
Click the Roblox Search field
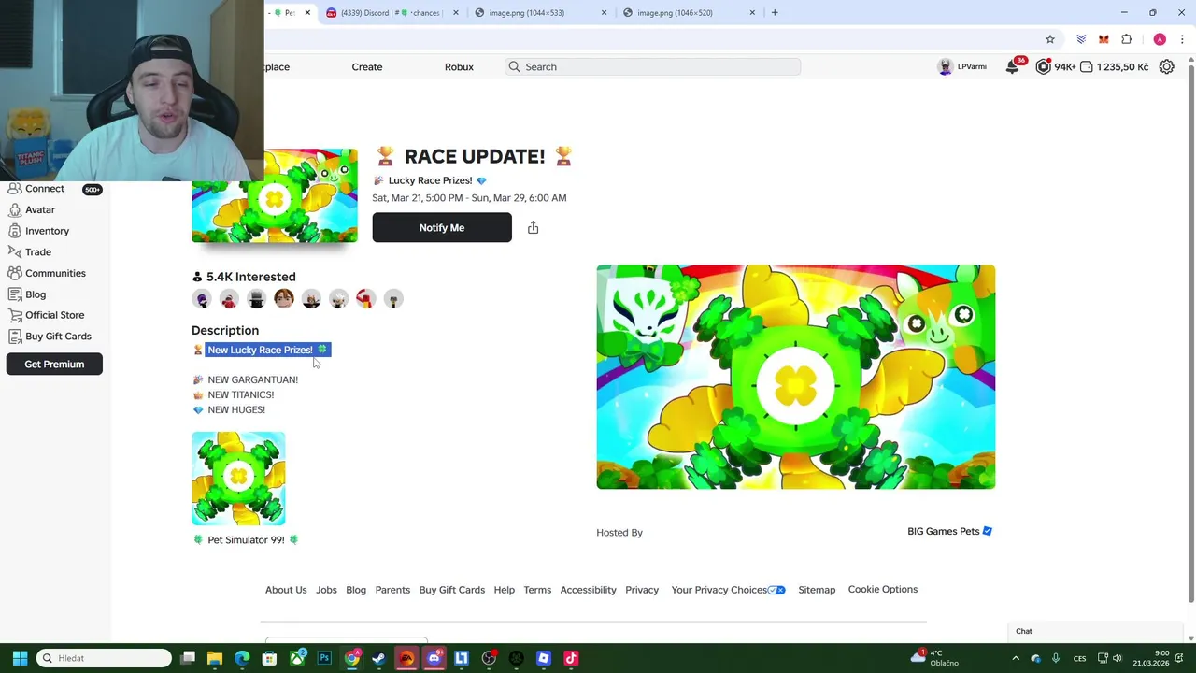click(x=652, y=67)
